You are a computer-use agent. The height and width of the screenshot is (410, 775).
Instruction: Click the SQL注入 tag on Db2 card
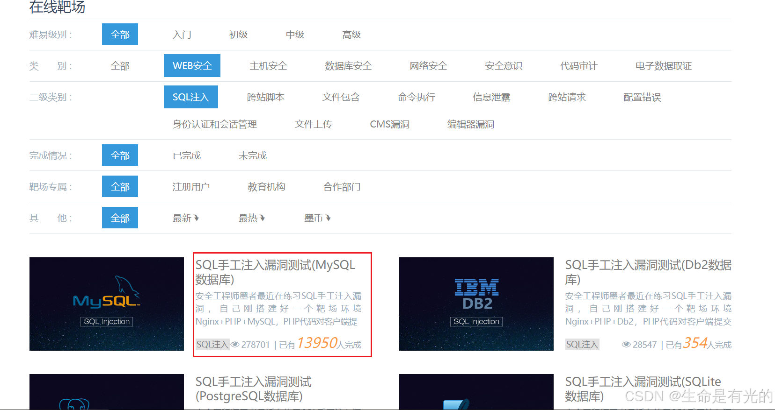pyautogui.click(x=582, y=345)
